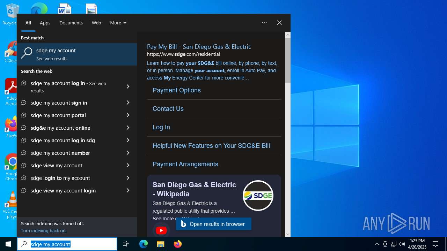Open the taskbar clock showing 1:25 PM

pos(418,244)
